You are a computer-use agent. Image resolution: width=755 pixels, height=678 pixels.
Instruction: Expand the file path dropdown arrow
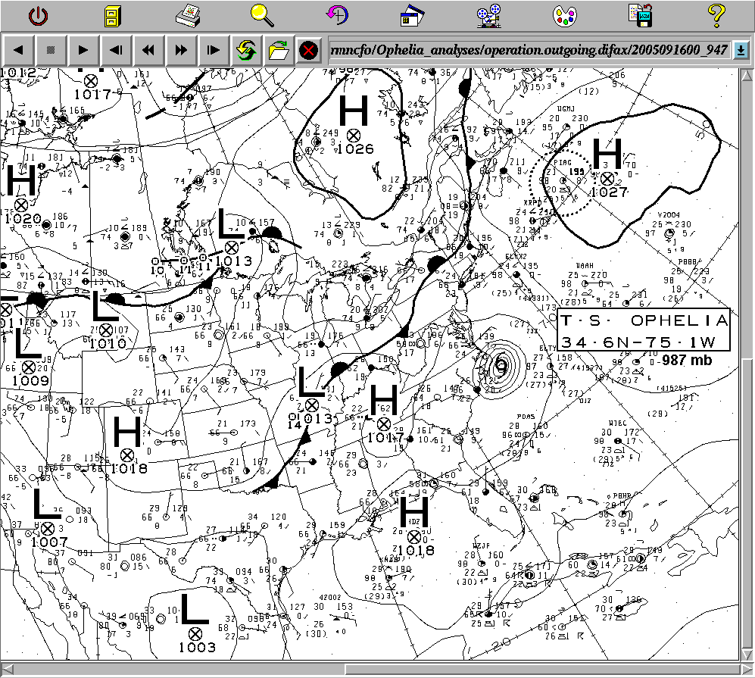pos(741,51)
